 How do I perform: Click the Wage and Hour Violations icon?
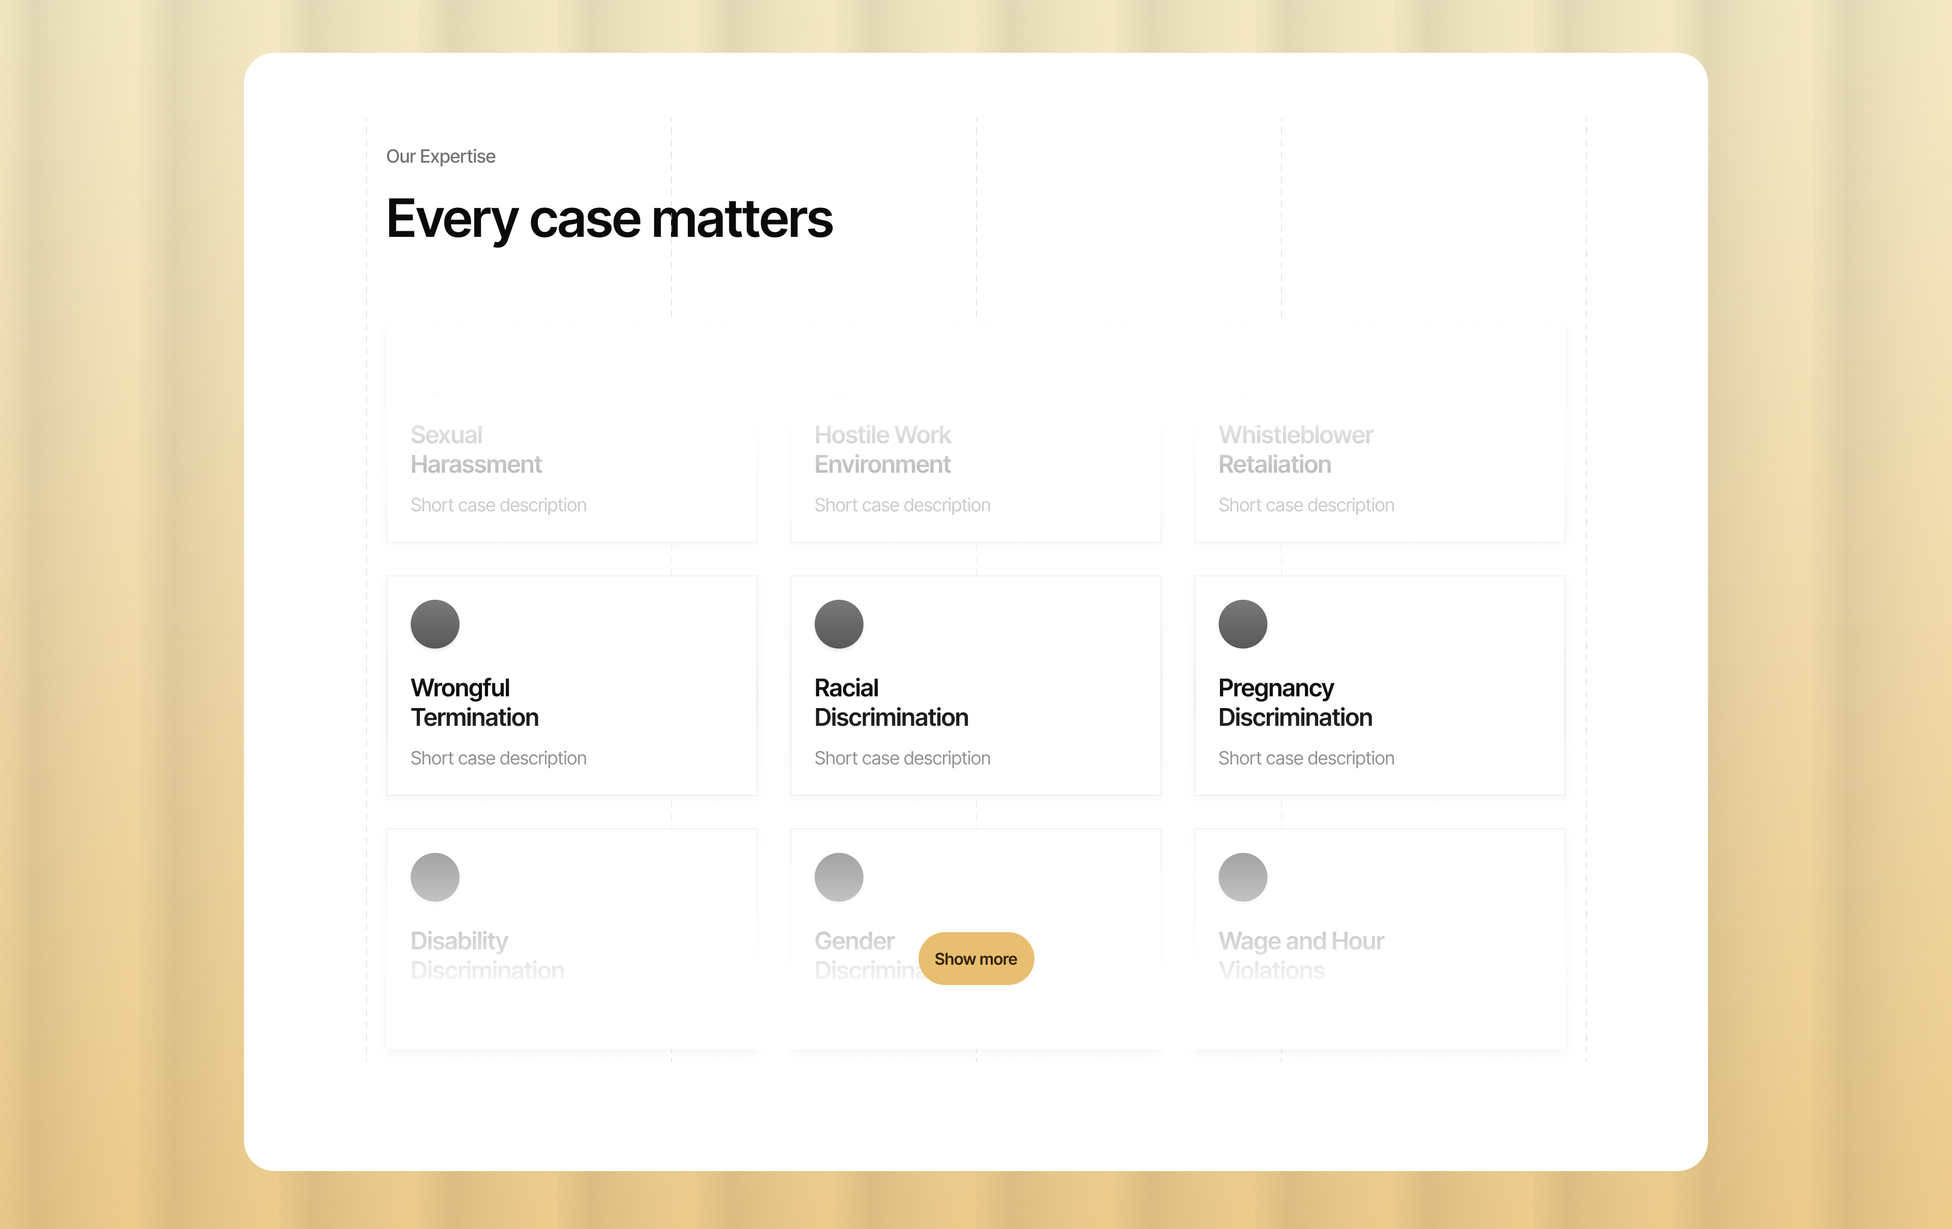click(1243, 877)
